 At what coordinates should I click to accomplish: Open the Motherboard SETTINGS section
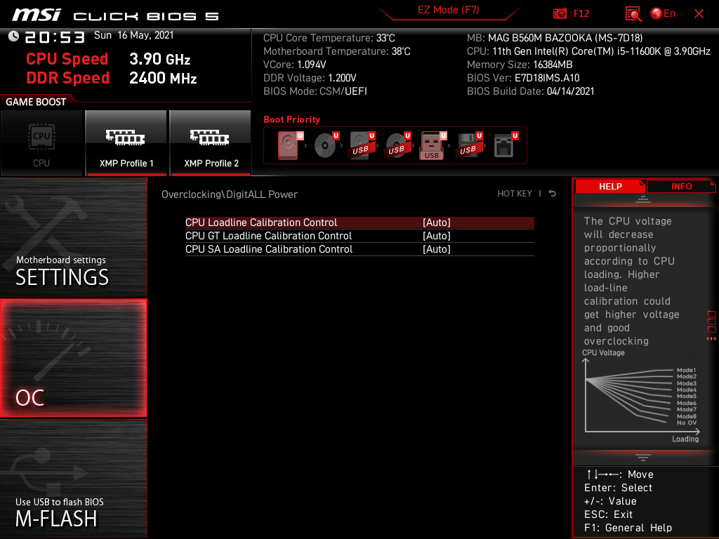(x=73, y=237)
